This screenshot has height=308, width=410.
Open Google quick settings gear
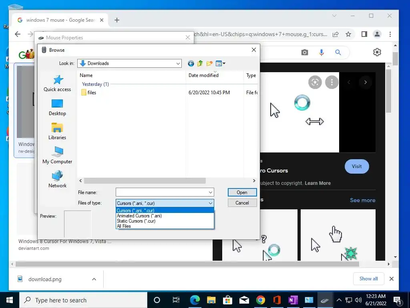(377, 52)
